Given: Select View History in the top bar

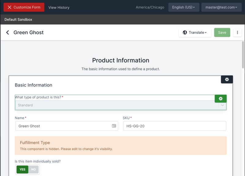Looking at the screenshot, I should 59,7.
